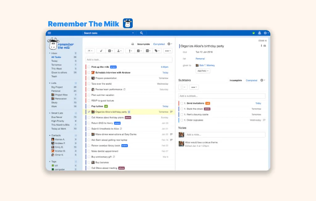Viewport: 316px width, 201px height.
Task: Select 'This Week' in the sidebar
Action: (56, 69)
